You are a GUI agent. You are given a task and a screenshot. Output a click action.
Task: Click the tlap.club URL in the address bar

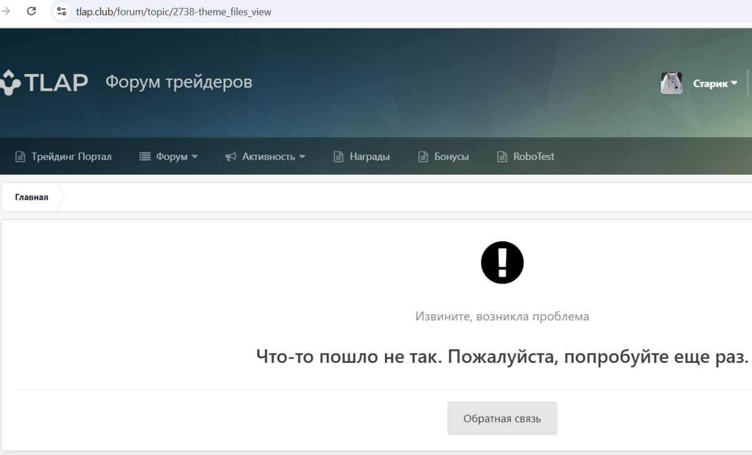[x=174, y=12]
